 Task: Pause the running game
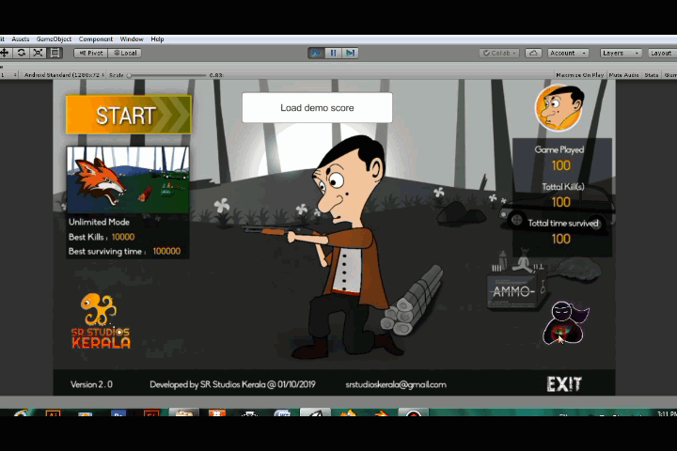point(333,53)
